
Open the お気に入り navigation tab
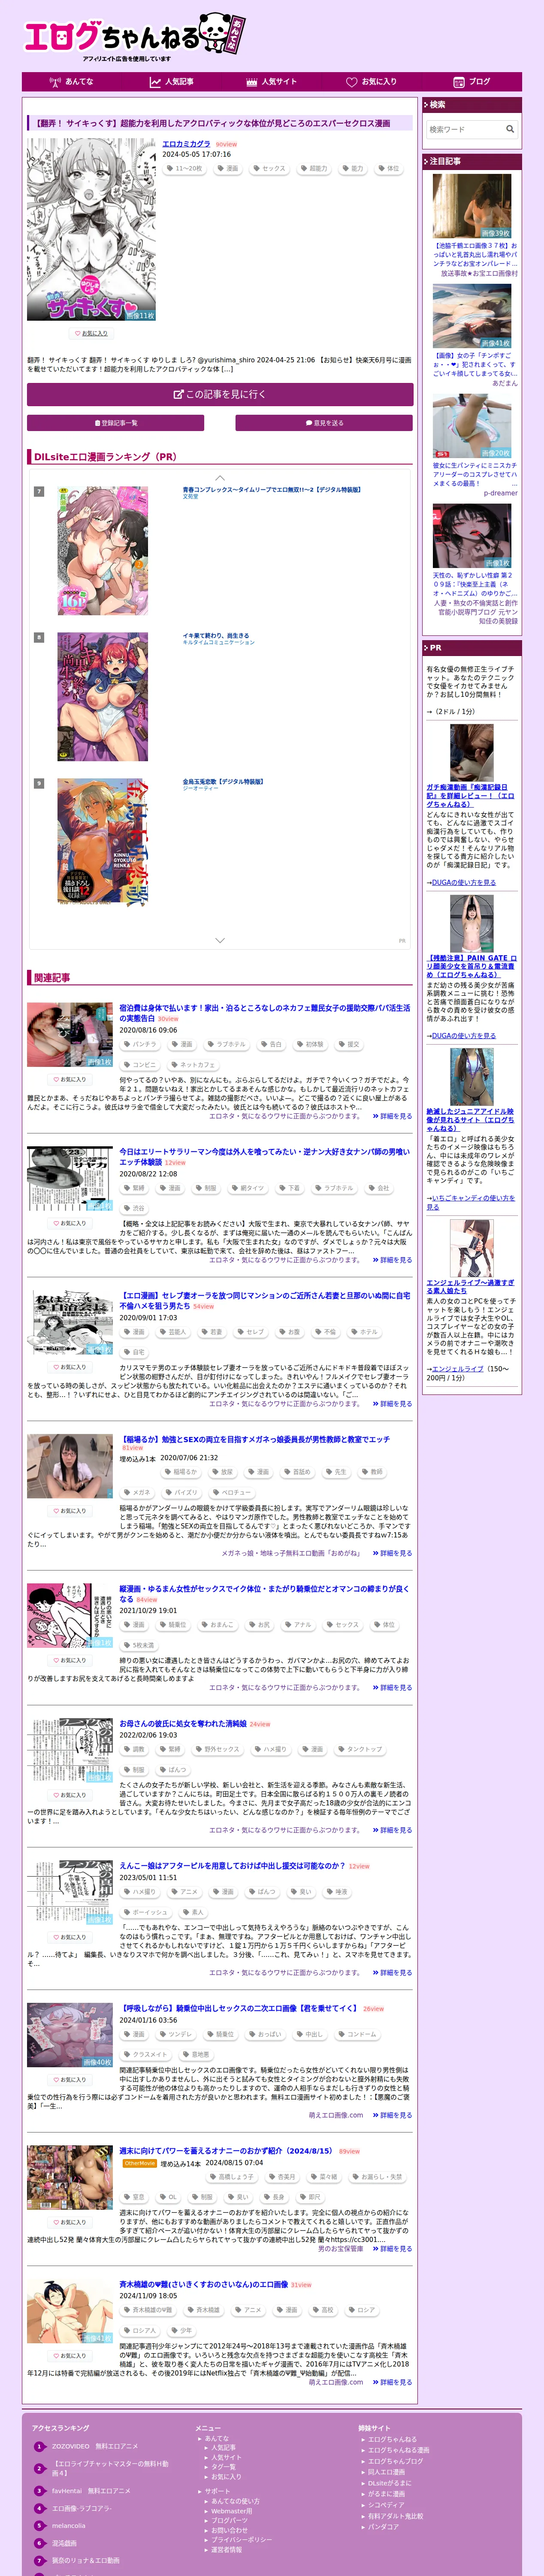coord(372,82)
